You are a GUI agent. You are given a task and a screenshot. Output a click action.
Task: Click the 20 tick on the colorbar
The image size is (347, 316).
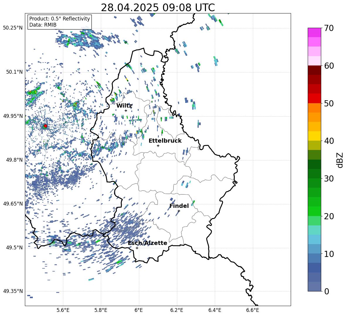pos(329,216)
